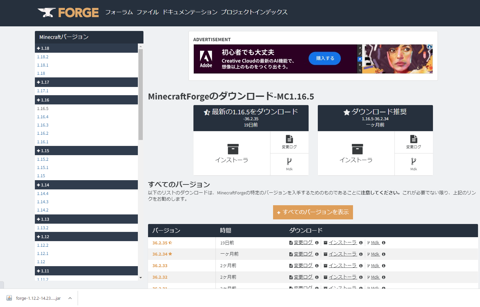Click info icon beside 36.2.35 installer link
Screen dimensions: 480x307
[x=361, y=243]
